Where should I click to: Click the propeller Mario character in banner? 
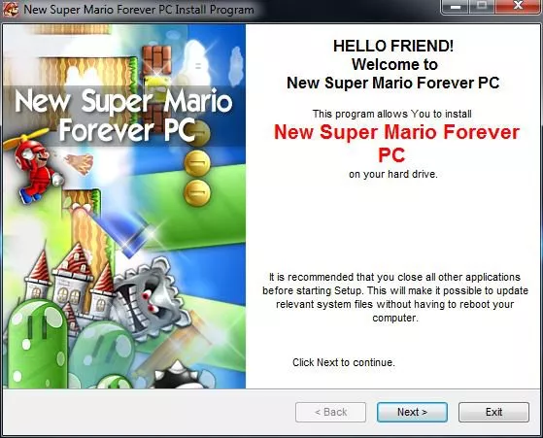(35, 168)
